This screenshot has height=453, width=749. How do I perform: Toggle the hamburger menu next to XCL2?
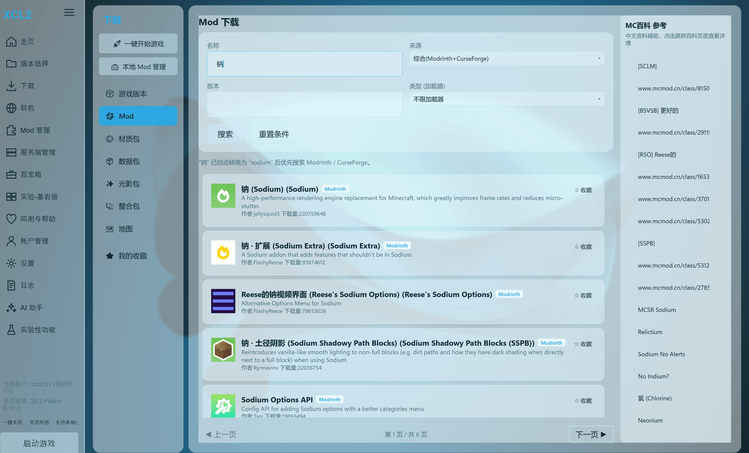pos(69,12)
